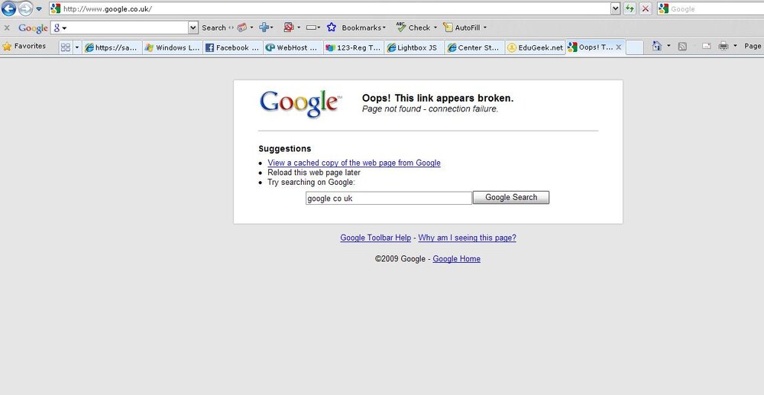Screen dimensions: 764x395
Task: Click the Google Toolbar news icon
Action: 242,28
